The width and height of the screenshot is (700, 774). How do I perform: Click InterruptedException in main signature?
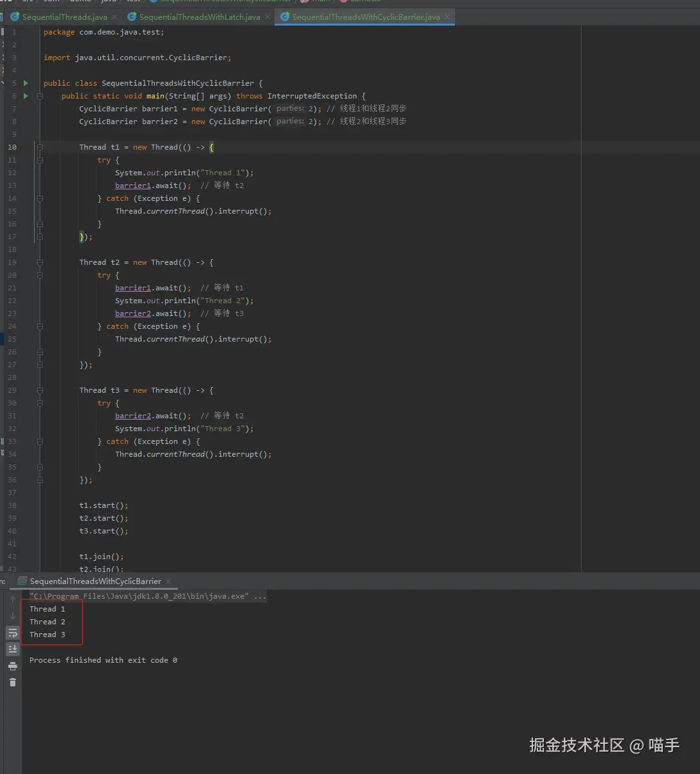(312, 96)
